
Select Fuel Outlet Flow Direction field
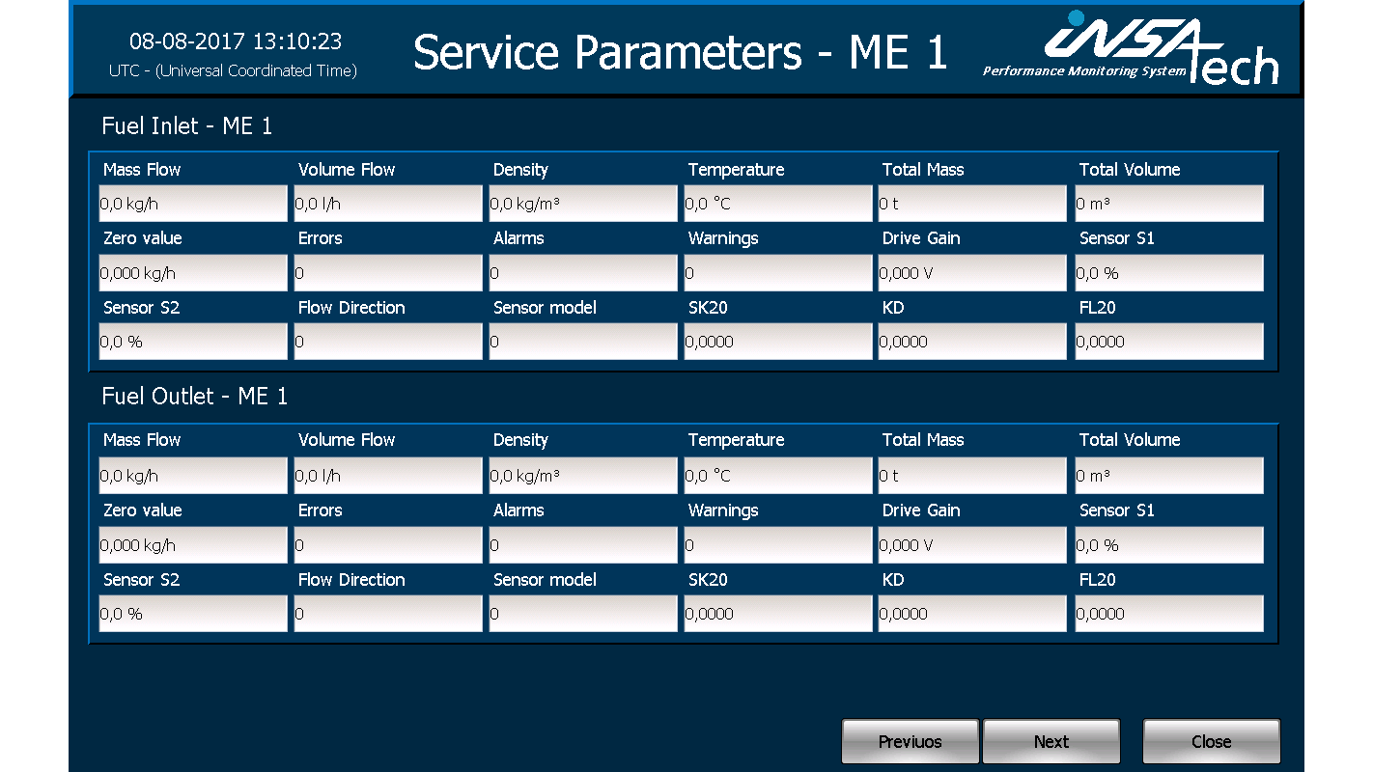tap(388, 614)
